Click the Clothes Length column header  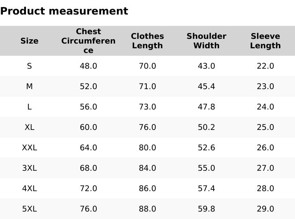[147, 41]
